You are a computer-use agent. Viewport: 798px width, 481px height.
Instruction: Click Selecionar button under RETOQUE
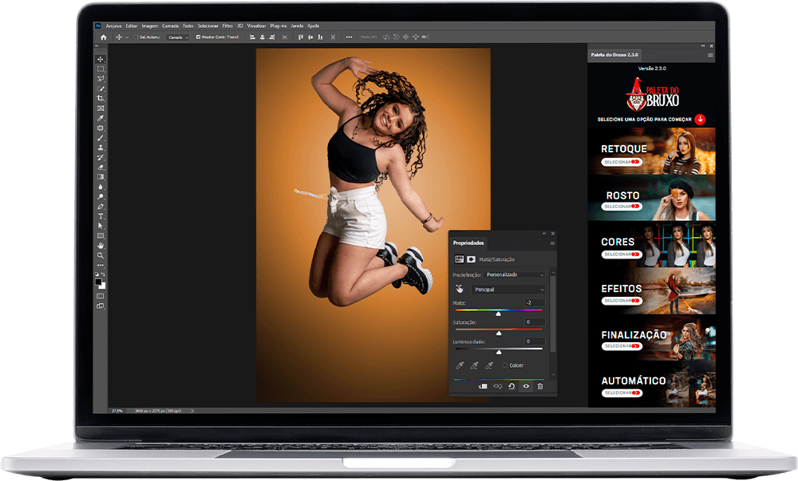point(622,162)
